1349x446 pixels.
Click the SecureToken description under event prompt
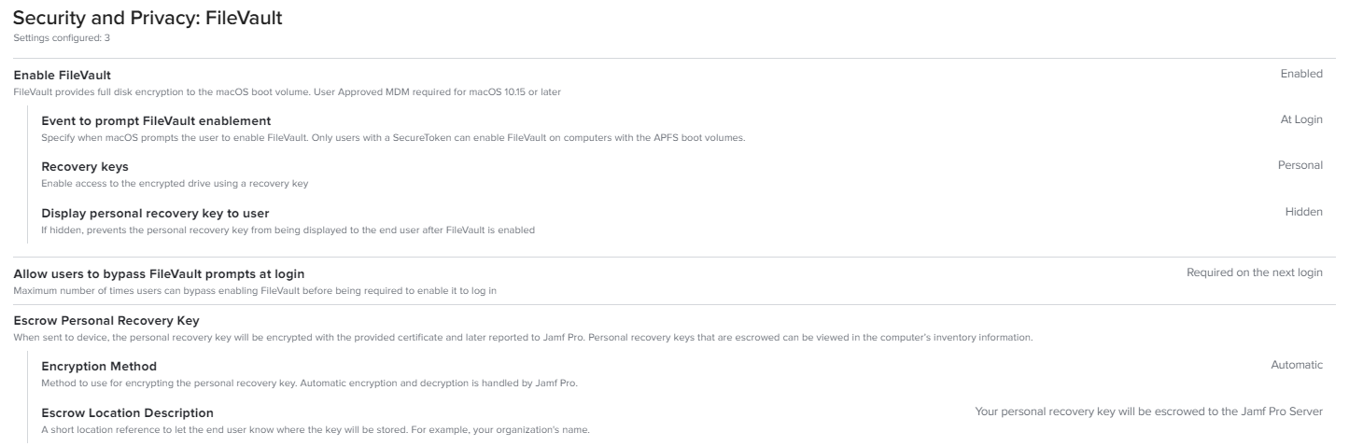click(393, 138)
